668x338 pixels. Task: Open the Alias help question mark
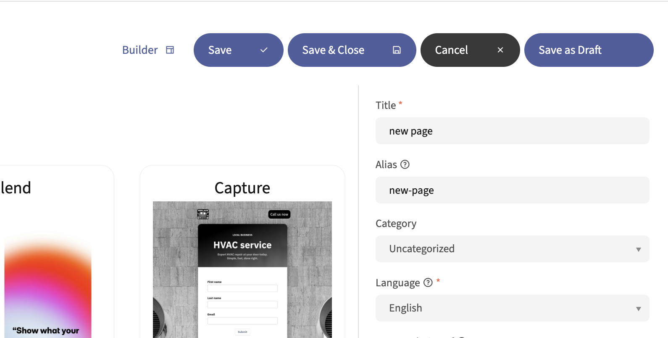click(405, 164)
